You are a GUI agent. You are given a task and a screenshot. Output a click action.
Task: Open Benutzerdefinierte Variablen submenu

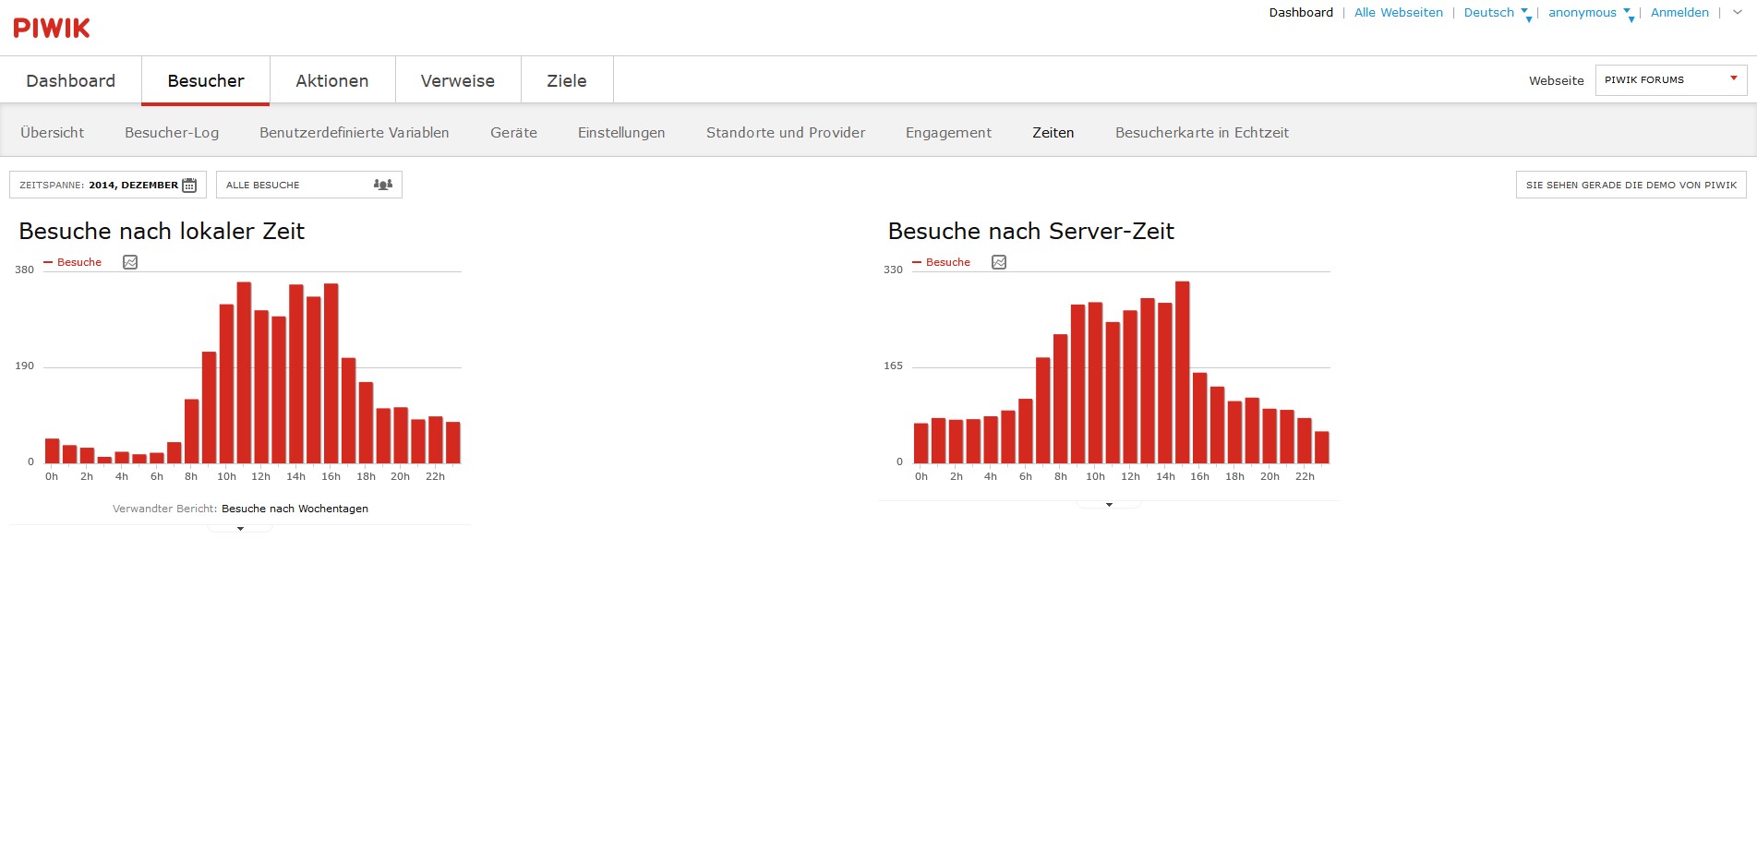(355, 133)
